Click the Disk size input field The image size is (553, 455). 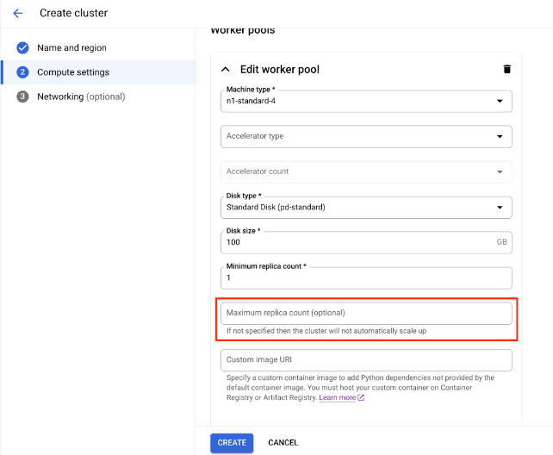pyautogui.click(x=357, y=243)
